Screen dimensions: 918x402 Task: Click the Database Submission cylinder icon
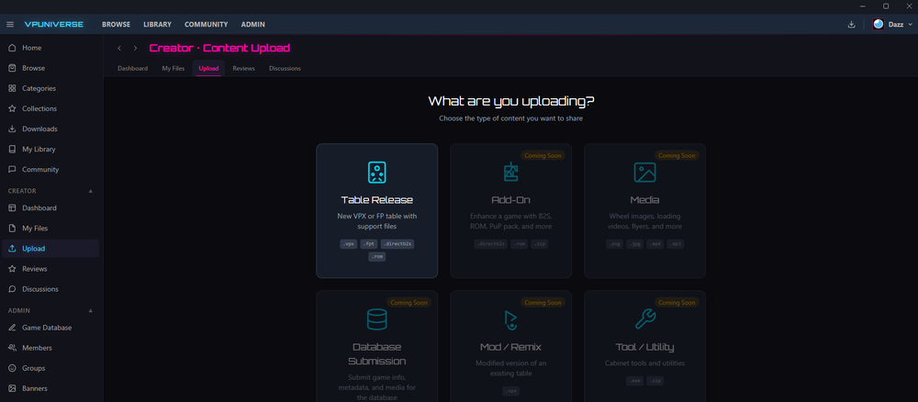pyautogui.click(x=377, y=319)
